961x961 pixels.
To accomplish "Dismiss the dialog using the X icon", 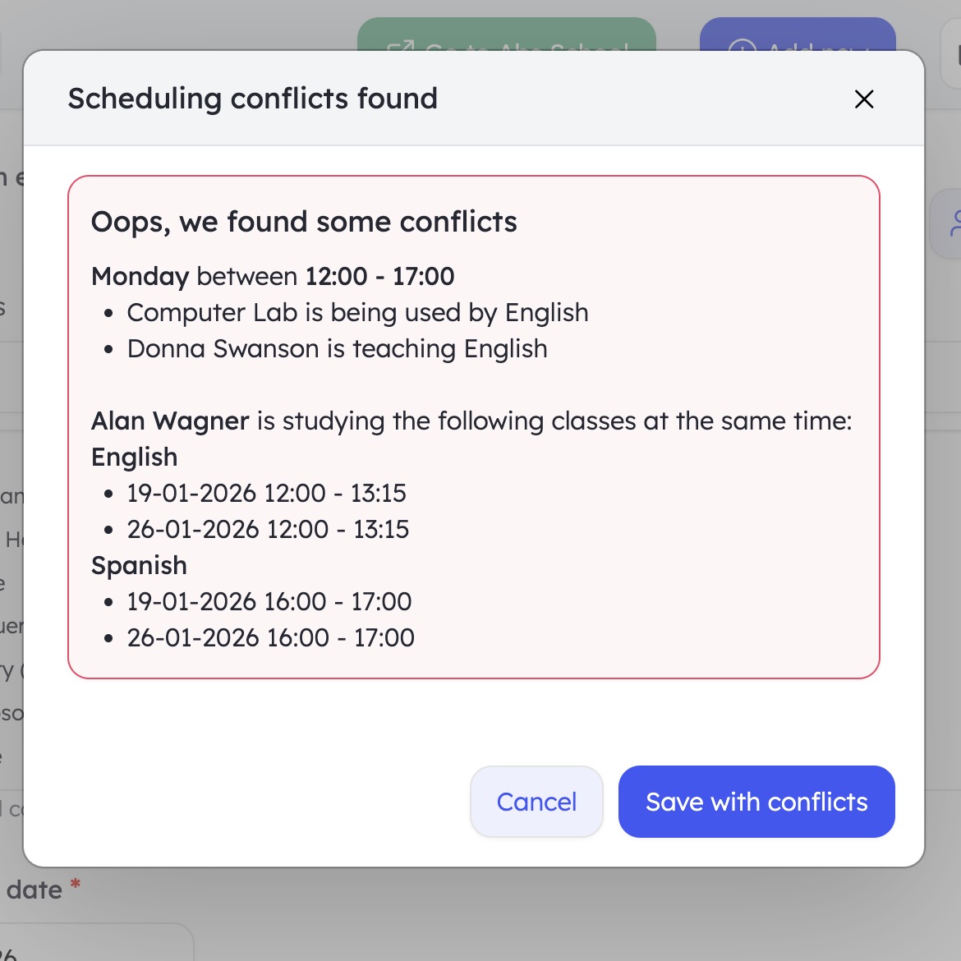I will (863, 99).
